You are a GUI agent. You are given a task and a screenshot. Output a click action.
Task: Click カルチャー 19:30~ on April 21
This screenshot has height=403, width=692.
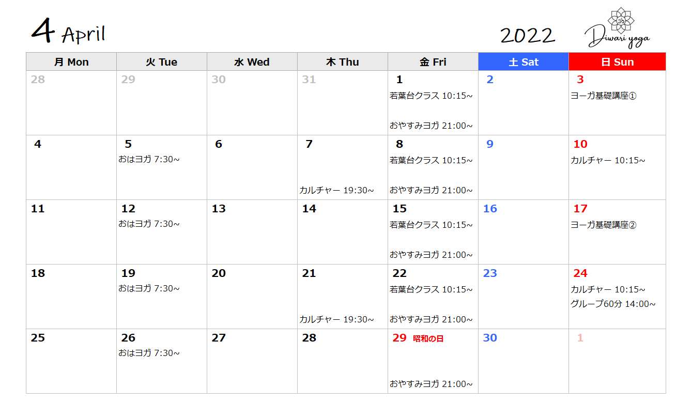click(x=336, y=319)
